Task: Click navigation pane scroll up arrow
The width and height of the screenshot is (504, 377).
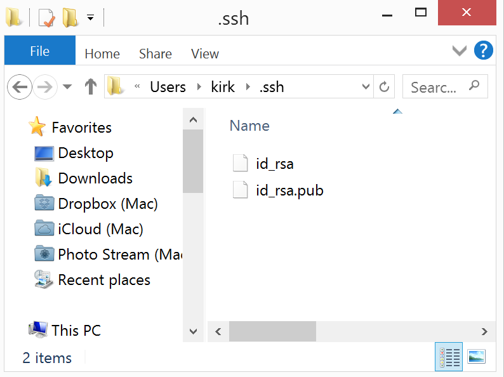Action: (x=193, y=120)
